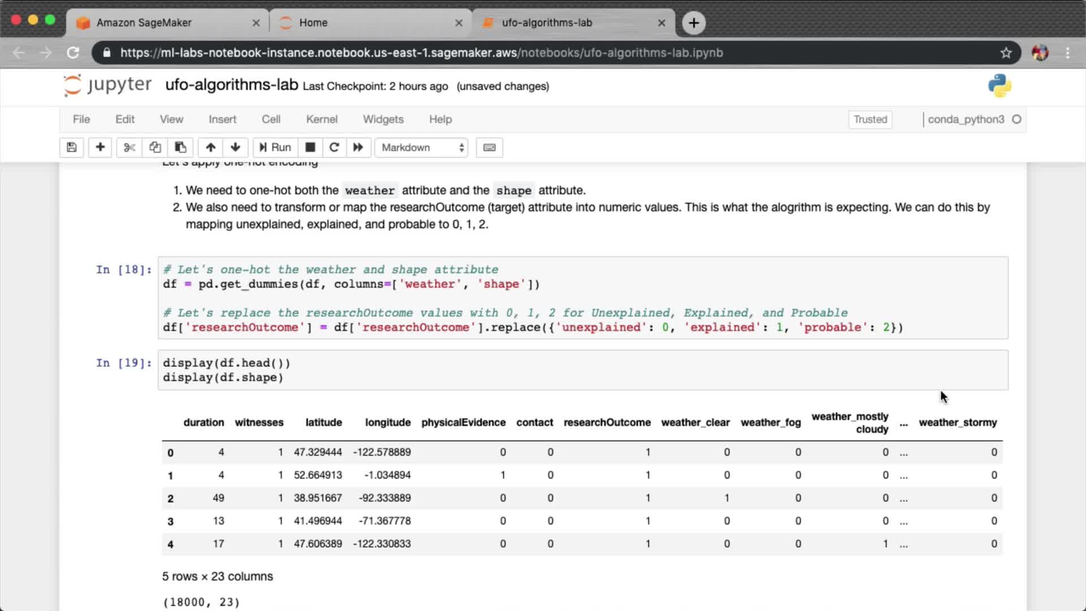Open the Markdown cell type dropdown

(422, 148)
